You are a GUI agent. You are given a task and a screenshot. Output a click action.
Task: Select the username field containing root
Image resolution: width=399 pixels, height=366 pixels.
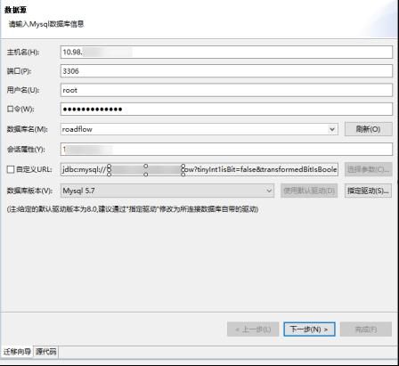(x=226, y=90)
